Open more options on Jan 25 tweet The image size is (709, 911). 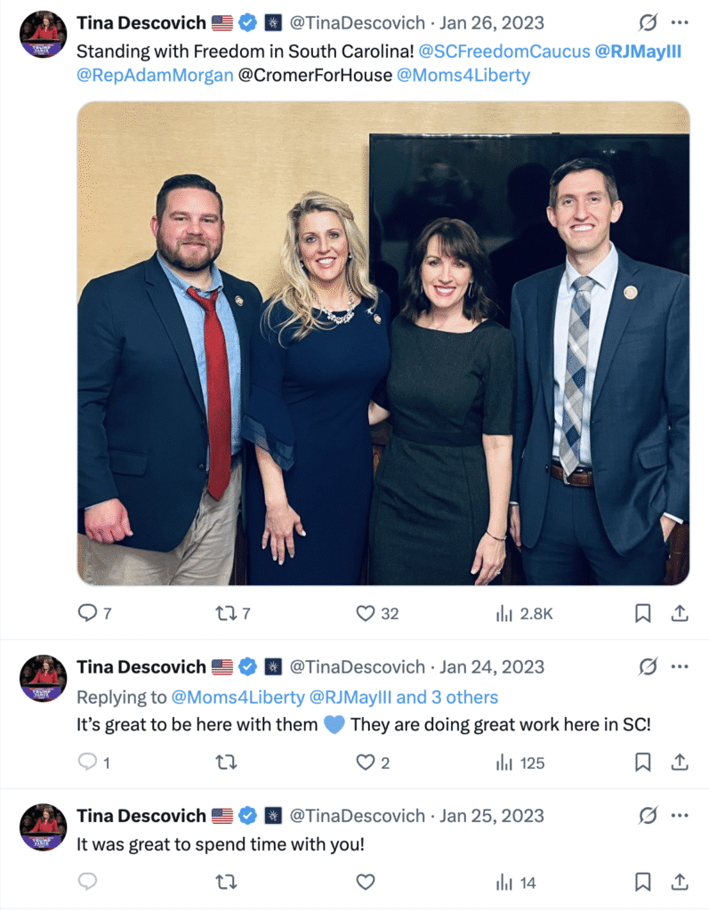[680, 815]
